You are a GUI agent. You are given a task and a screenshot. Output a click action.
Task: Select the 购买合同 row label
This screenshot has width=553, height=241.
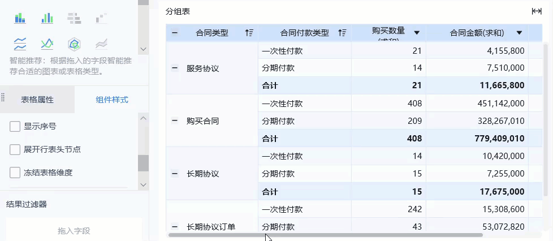(203, 121)
